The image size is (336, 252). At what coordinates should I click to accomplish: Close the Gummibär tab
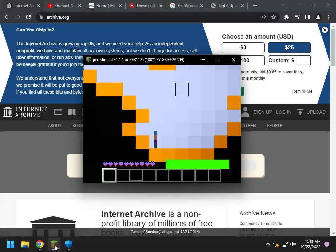(80, 6)
